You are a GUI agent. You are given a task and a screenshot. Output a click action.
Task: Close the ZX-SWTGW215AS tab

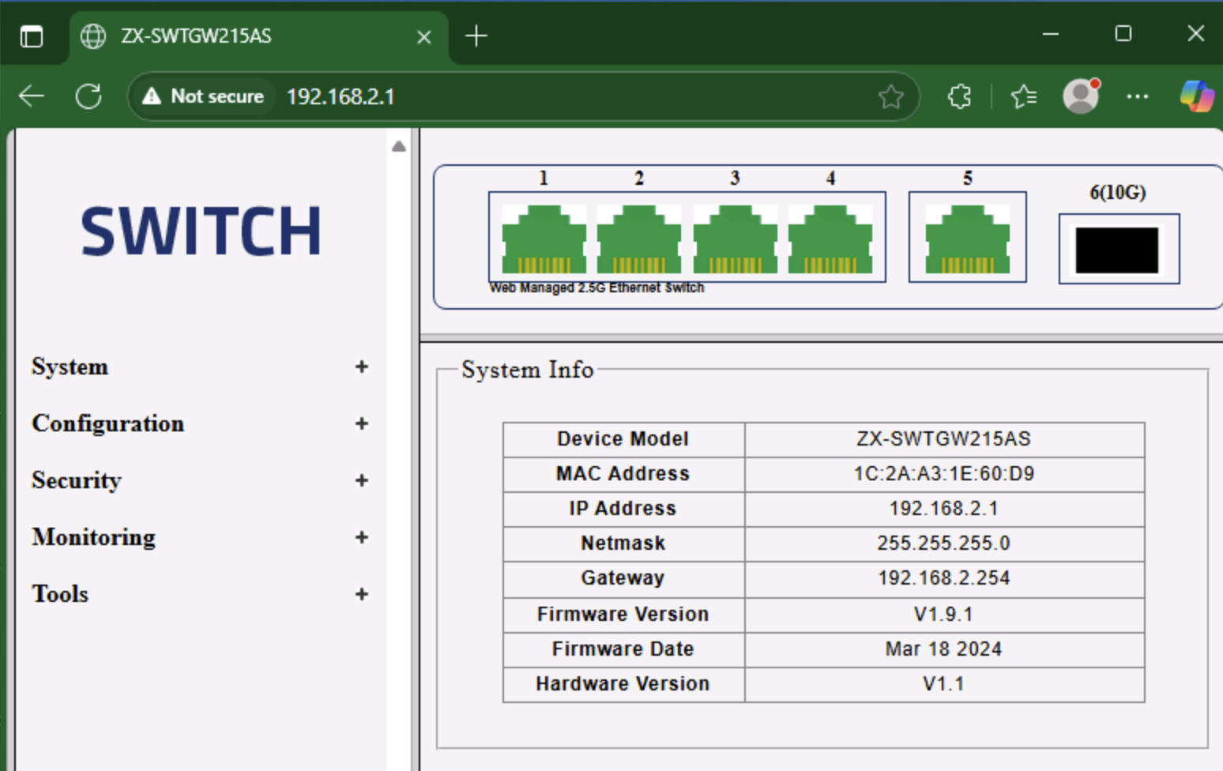coord(424,36)
